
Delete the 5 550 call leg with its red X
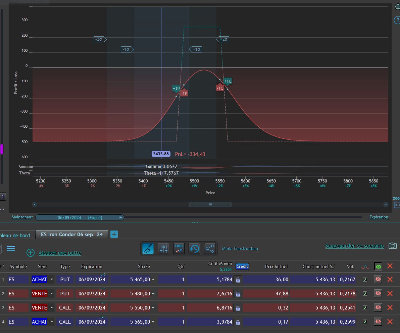click(x=390, y=307)
